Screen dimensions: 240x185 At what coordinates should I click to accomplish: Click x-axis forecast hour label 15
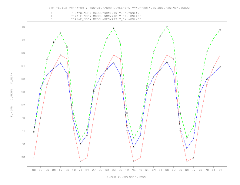click(x=67, y=170)
